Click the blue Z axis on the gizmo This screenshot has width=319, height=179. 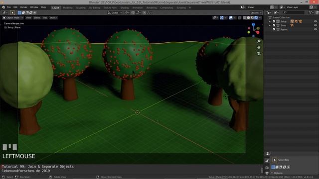click(253, 24)
